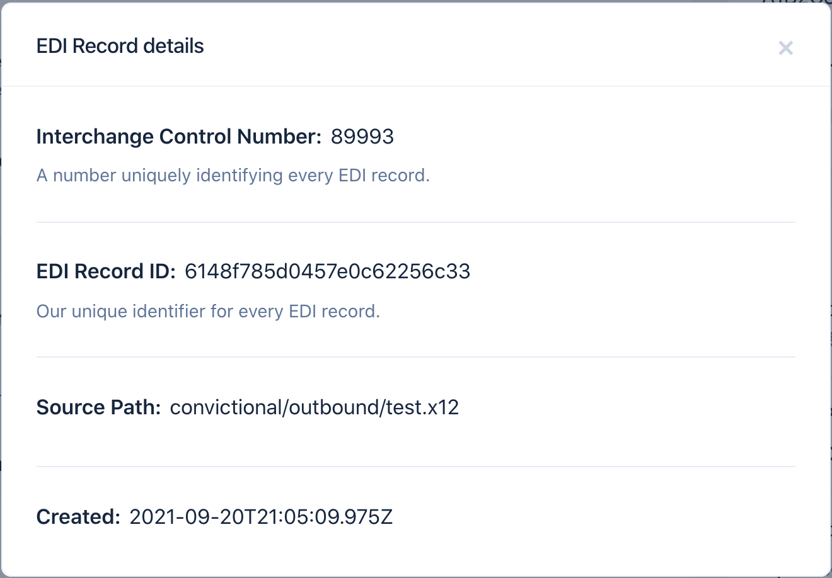Click the Source Path label
Screen dimensions: 832x578
99,407
